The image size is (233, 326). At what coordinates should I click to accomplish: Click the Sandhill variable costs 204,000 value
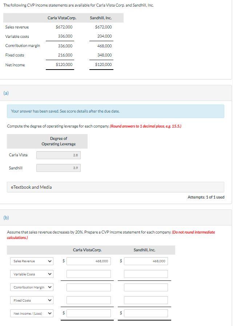(105, 36)
